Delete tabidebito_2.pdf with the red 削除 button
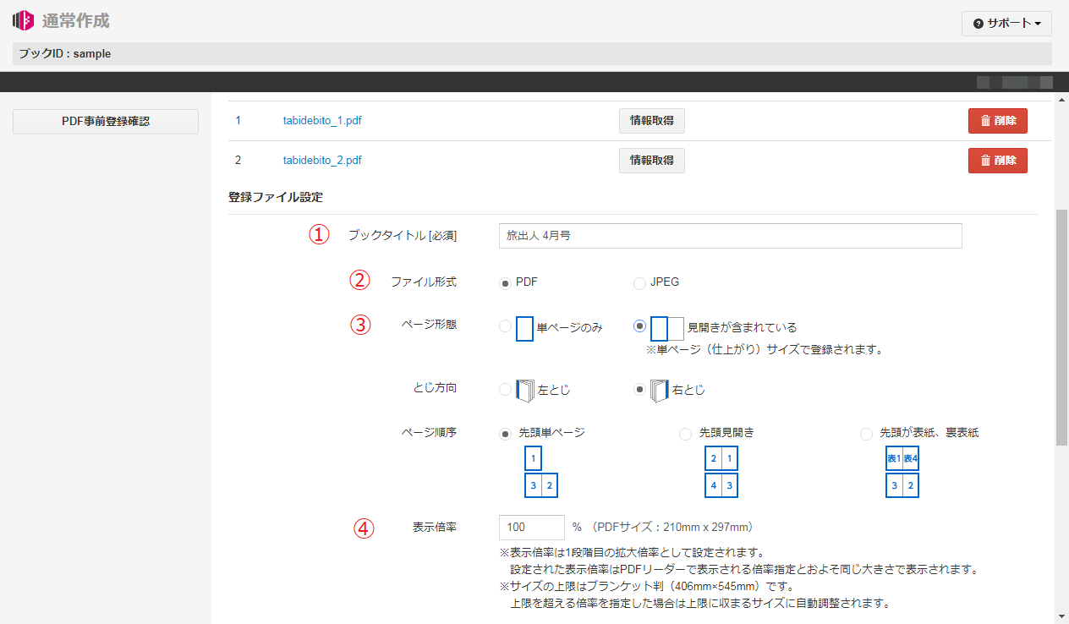The image size is (1069, 624). click(997, 160)
